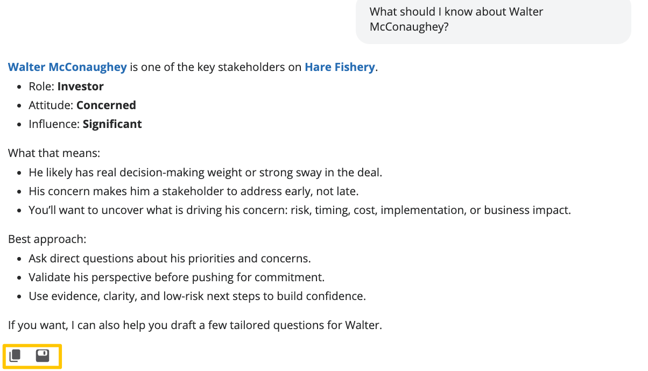
Task: Click the bullet about addressing concern early
Action: pos(194,191)
